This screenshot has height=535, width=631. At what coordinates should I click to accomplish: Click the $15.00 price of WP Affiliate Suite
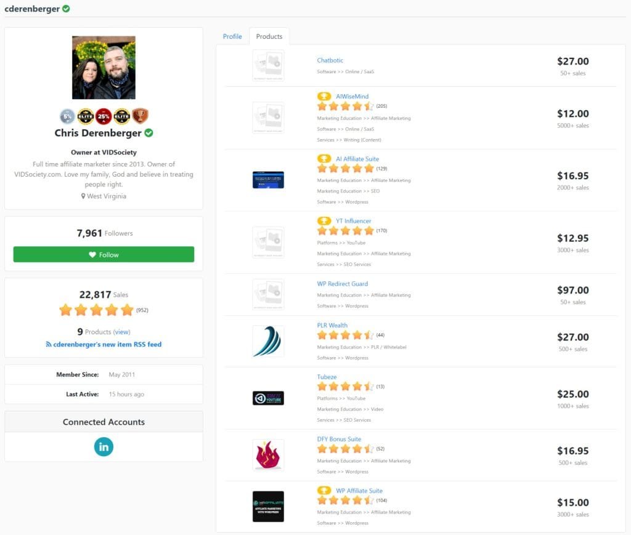coord(572,502)
